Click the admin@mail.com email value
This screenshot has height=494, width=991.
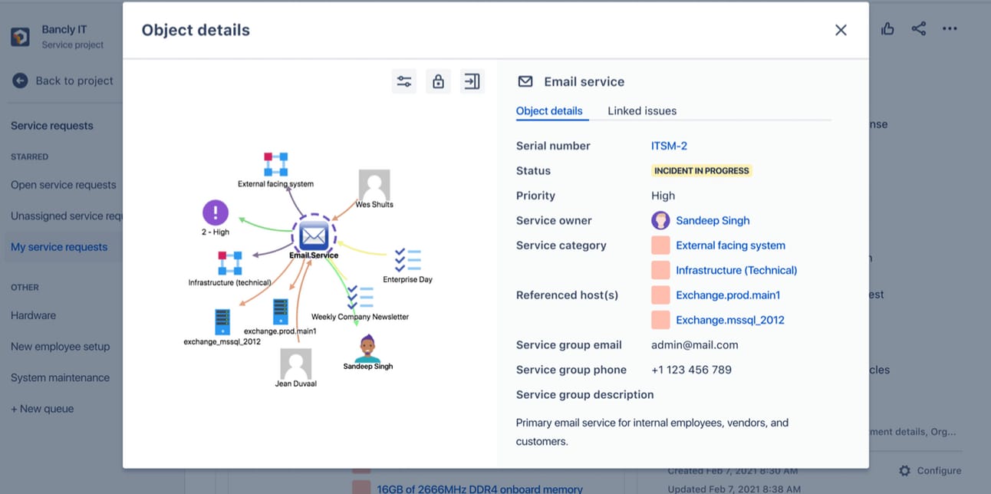[695, 345]
